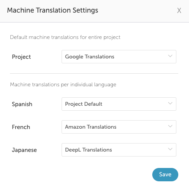
Task: Click the chevron in the Project Default box
Action: (170, 103)
